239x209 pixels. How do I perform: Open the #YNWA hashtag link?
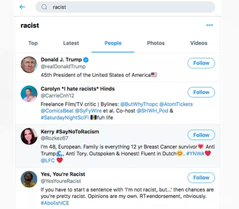tap(195, 153)
